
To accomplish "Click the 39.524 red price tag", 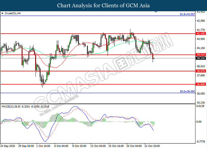I will click(x=201, y=55).
